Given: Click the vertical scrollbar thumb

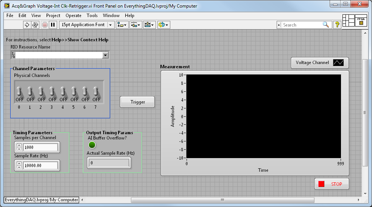Looking at the screenshot, I should (x=365, y=113).
